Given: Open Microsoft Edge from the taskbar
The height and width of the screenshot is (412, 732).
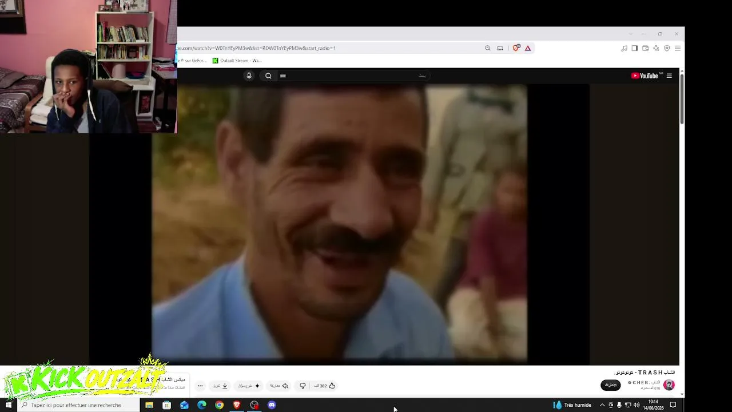Looking at the screenshot, I should click(x=202, y=405).
